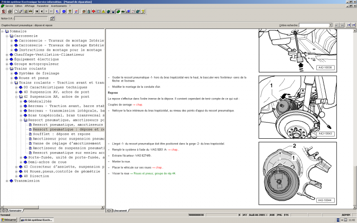
Task: Click the A42-10044 air spring illustration
Action: click(298, 173)
